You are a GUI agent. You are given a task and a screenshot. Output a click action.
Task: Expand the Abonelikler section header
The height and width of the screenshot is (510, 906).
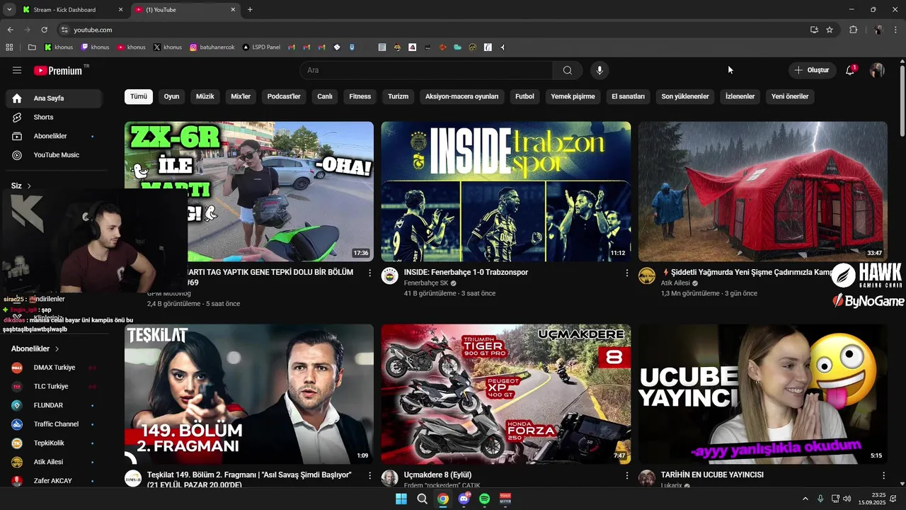click(35, 349)
